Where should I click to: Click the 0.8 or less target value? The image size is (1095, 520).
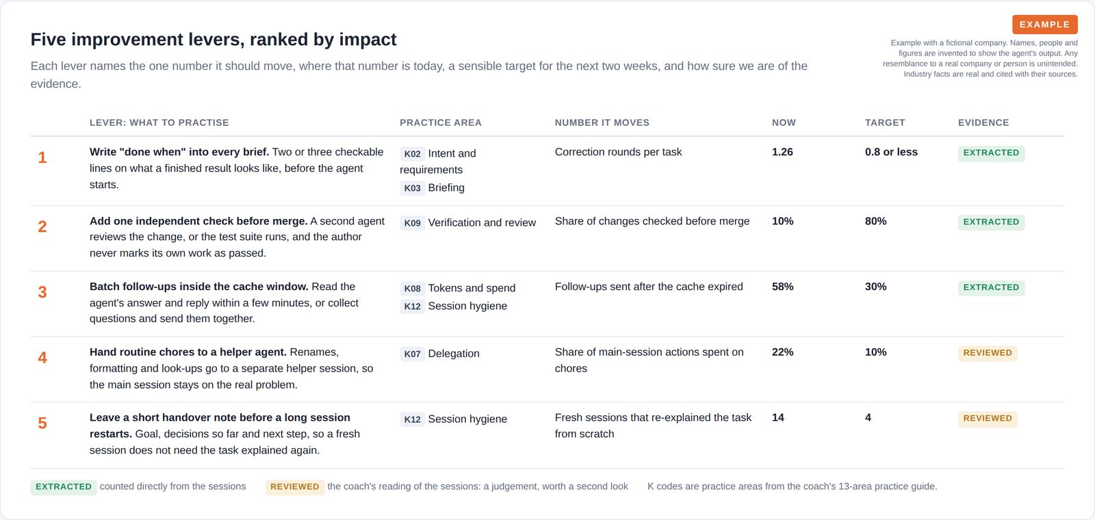click(891, 152)
